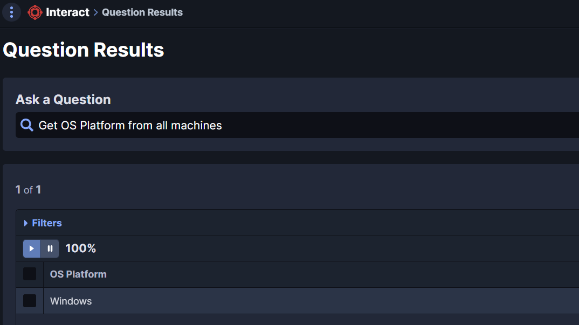
Task: Check the Windows row checkbox
Action: point(30,301)
